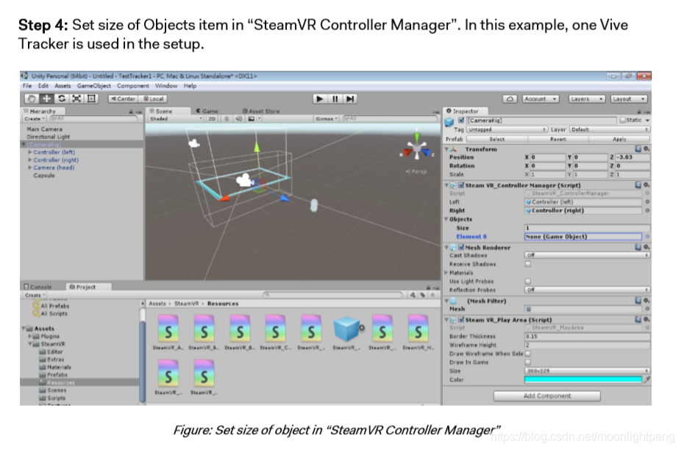Expand Camera (head) in Hierarchy

(x=30, y=168)
